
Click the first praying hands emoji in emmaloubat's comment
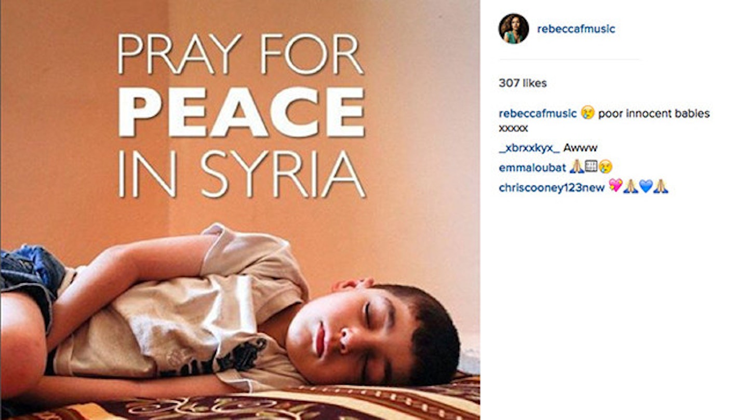point(576,167)
